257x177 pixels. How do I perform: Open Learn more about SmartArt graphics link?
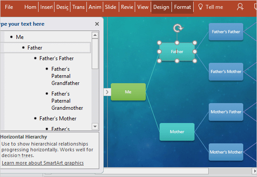[43, 163]
